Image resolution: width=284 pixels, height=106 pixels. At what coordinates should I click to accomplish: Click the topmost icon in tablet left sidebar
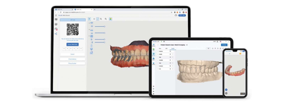point(154,44)
